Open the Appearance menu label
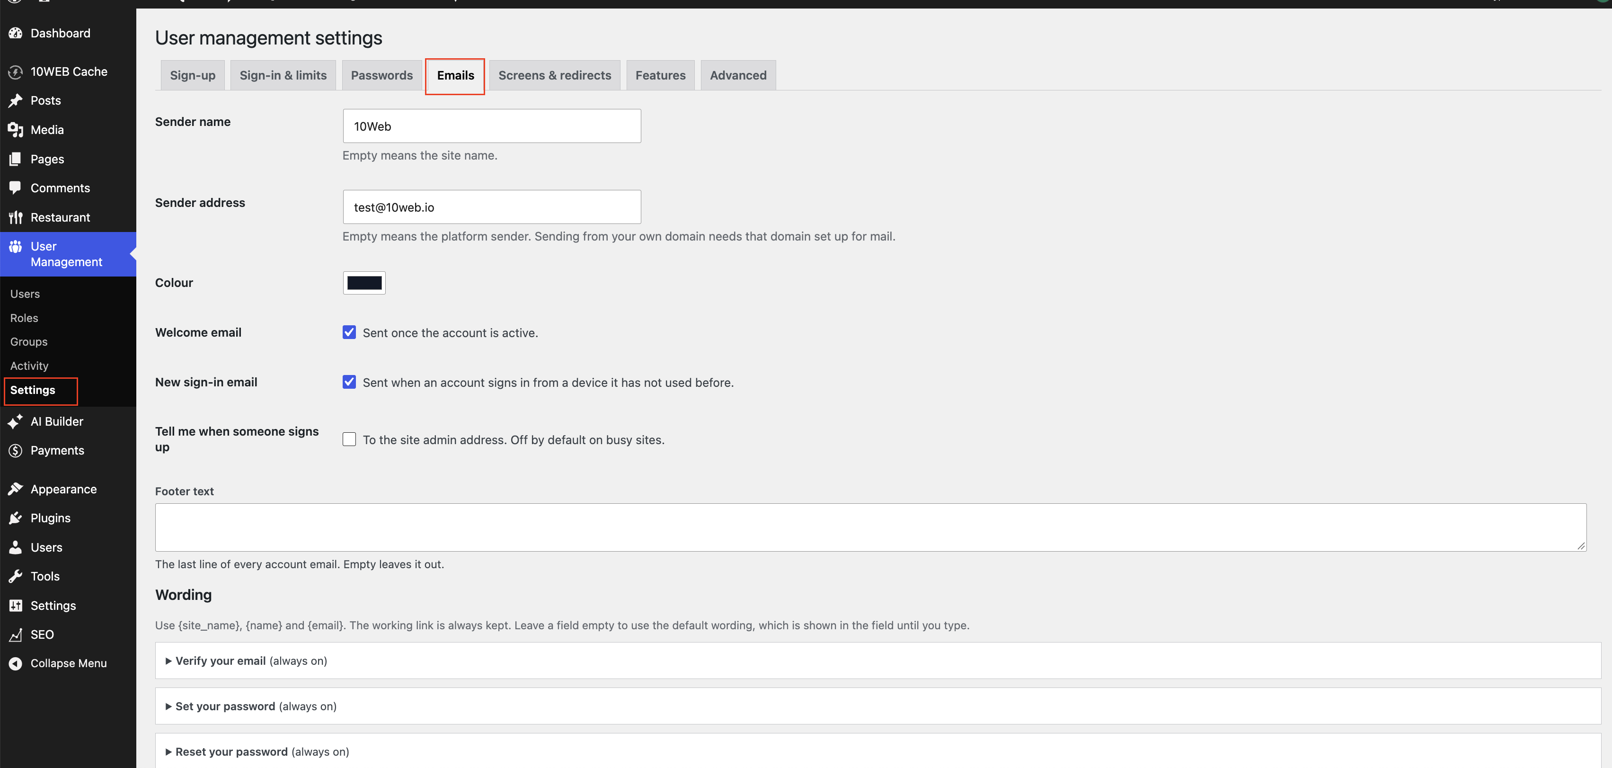The height and width of the screenshot is (768, 1612). click(x=63, y=489)
